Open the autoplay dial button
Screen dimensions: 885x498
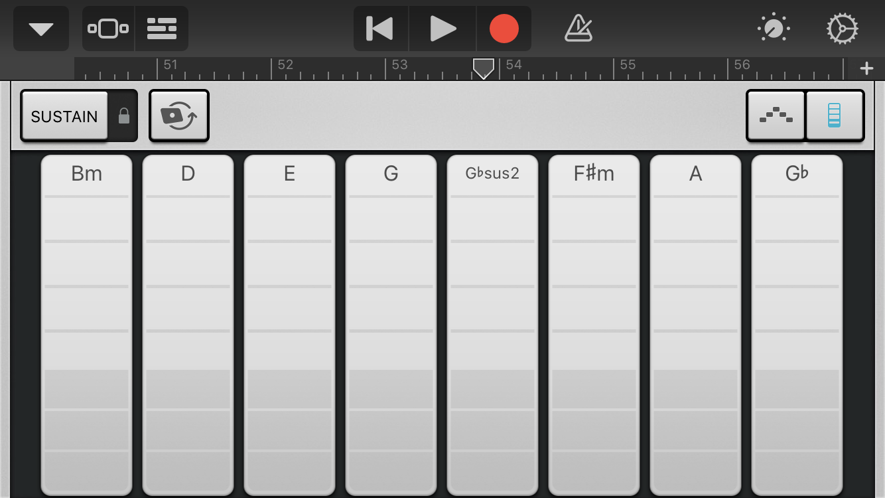click(x=178, y=116)
